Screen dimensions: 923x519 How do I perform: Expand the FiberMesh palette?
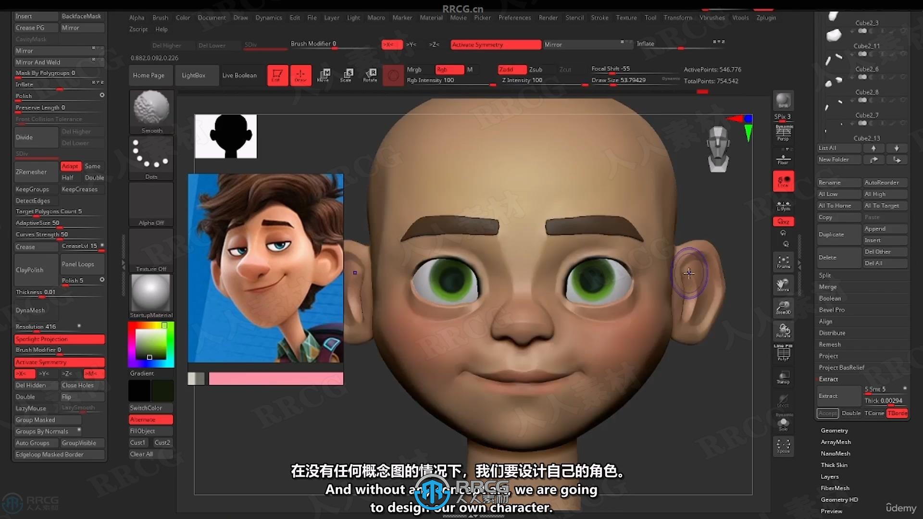click(x=835, y=488)
